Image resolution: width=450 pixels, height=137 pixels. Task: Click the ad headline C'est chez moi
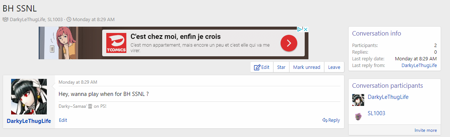coord(176,37)
